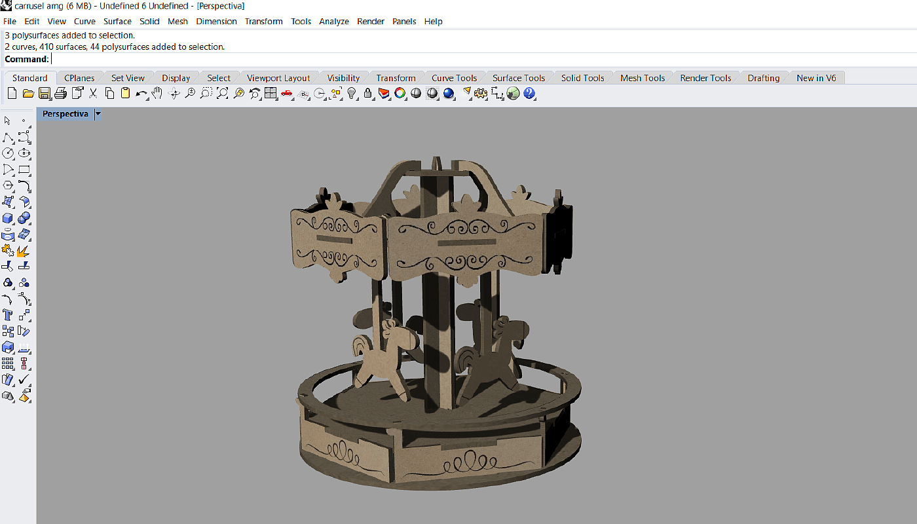Open the Grasshopper launcher icon

pos(513,94)
